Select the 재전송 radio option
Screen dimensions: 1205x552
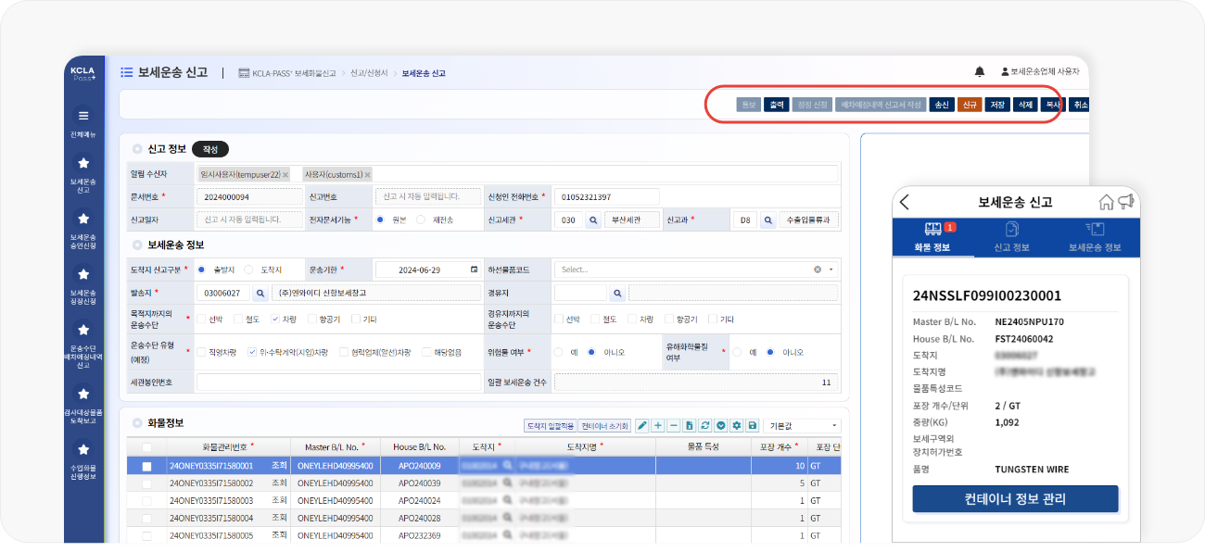pyautogui.click(x=421, y=220)
